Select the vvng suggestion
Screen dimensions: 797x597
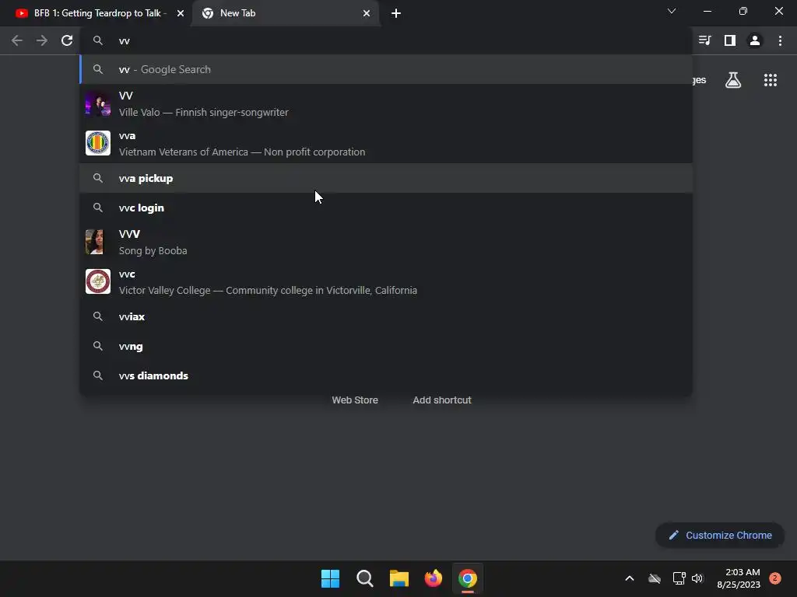[386, 346]
